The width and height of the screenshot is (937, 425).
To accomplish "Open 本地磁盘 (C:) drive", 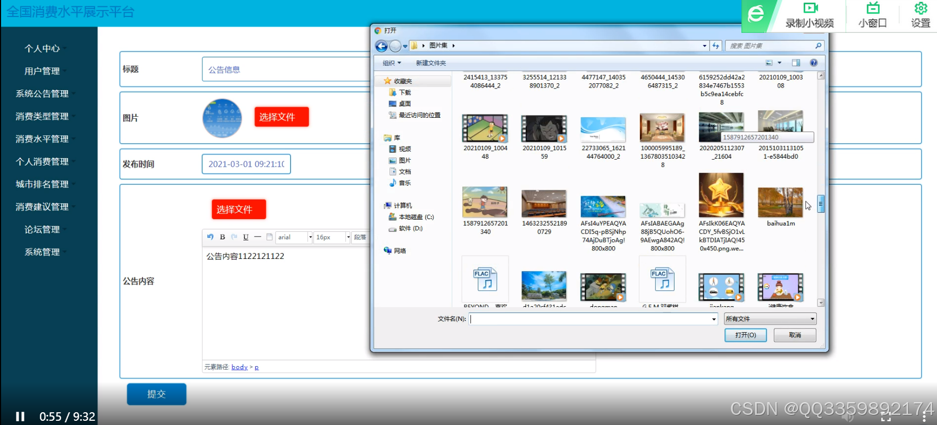I will point(412,217).
